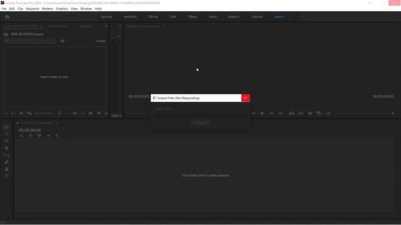
Task: Click Extract button in Program monitor
Action: click(301, 113)
